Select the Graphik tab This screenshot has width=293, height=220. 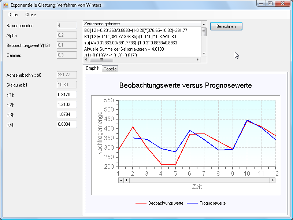(x=92, y=68)
